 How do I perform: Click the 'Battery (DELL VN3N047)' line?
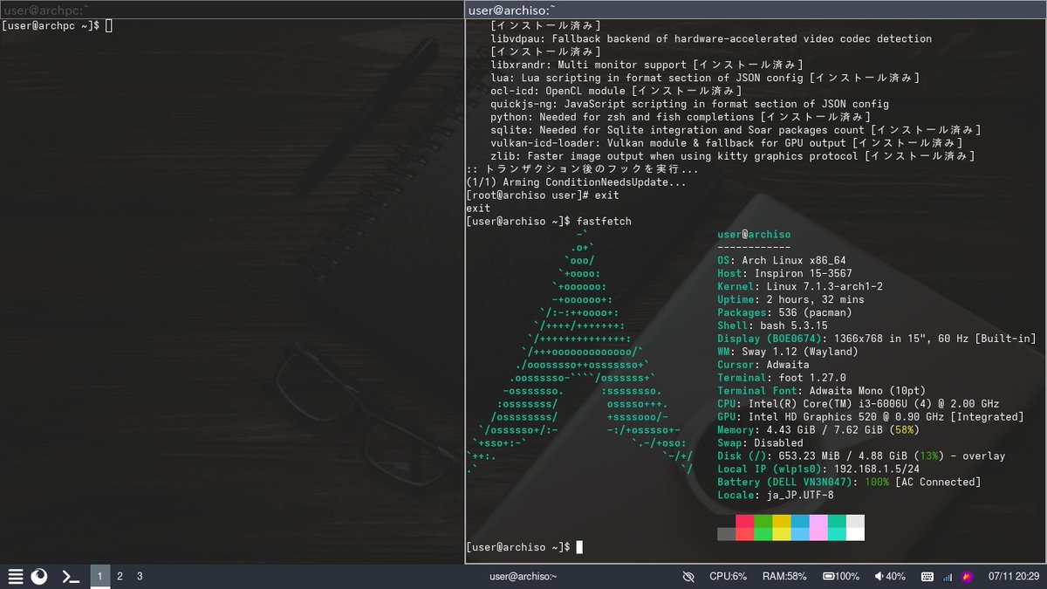click(x=849, y=482)
